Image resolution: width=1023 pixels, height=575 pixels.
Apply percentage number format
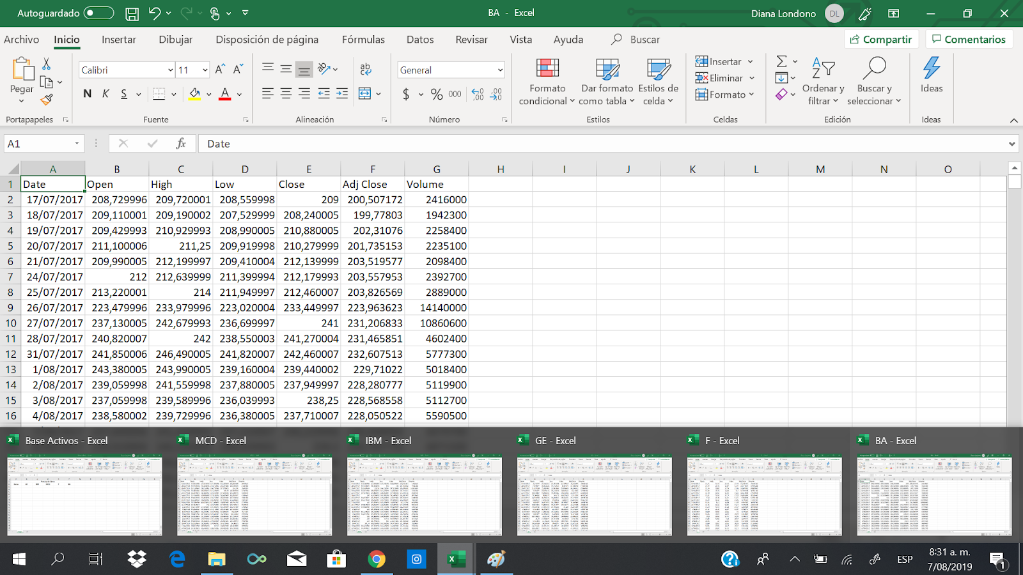[437, 94]
